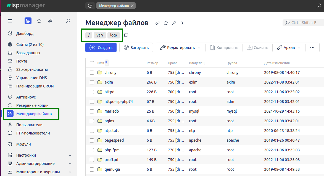Close the Менеджер файлов tab
This screenshot has height=176, width=324.
tap(133, 6)
